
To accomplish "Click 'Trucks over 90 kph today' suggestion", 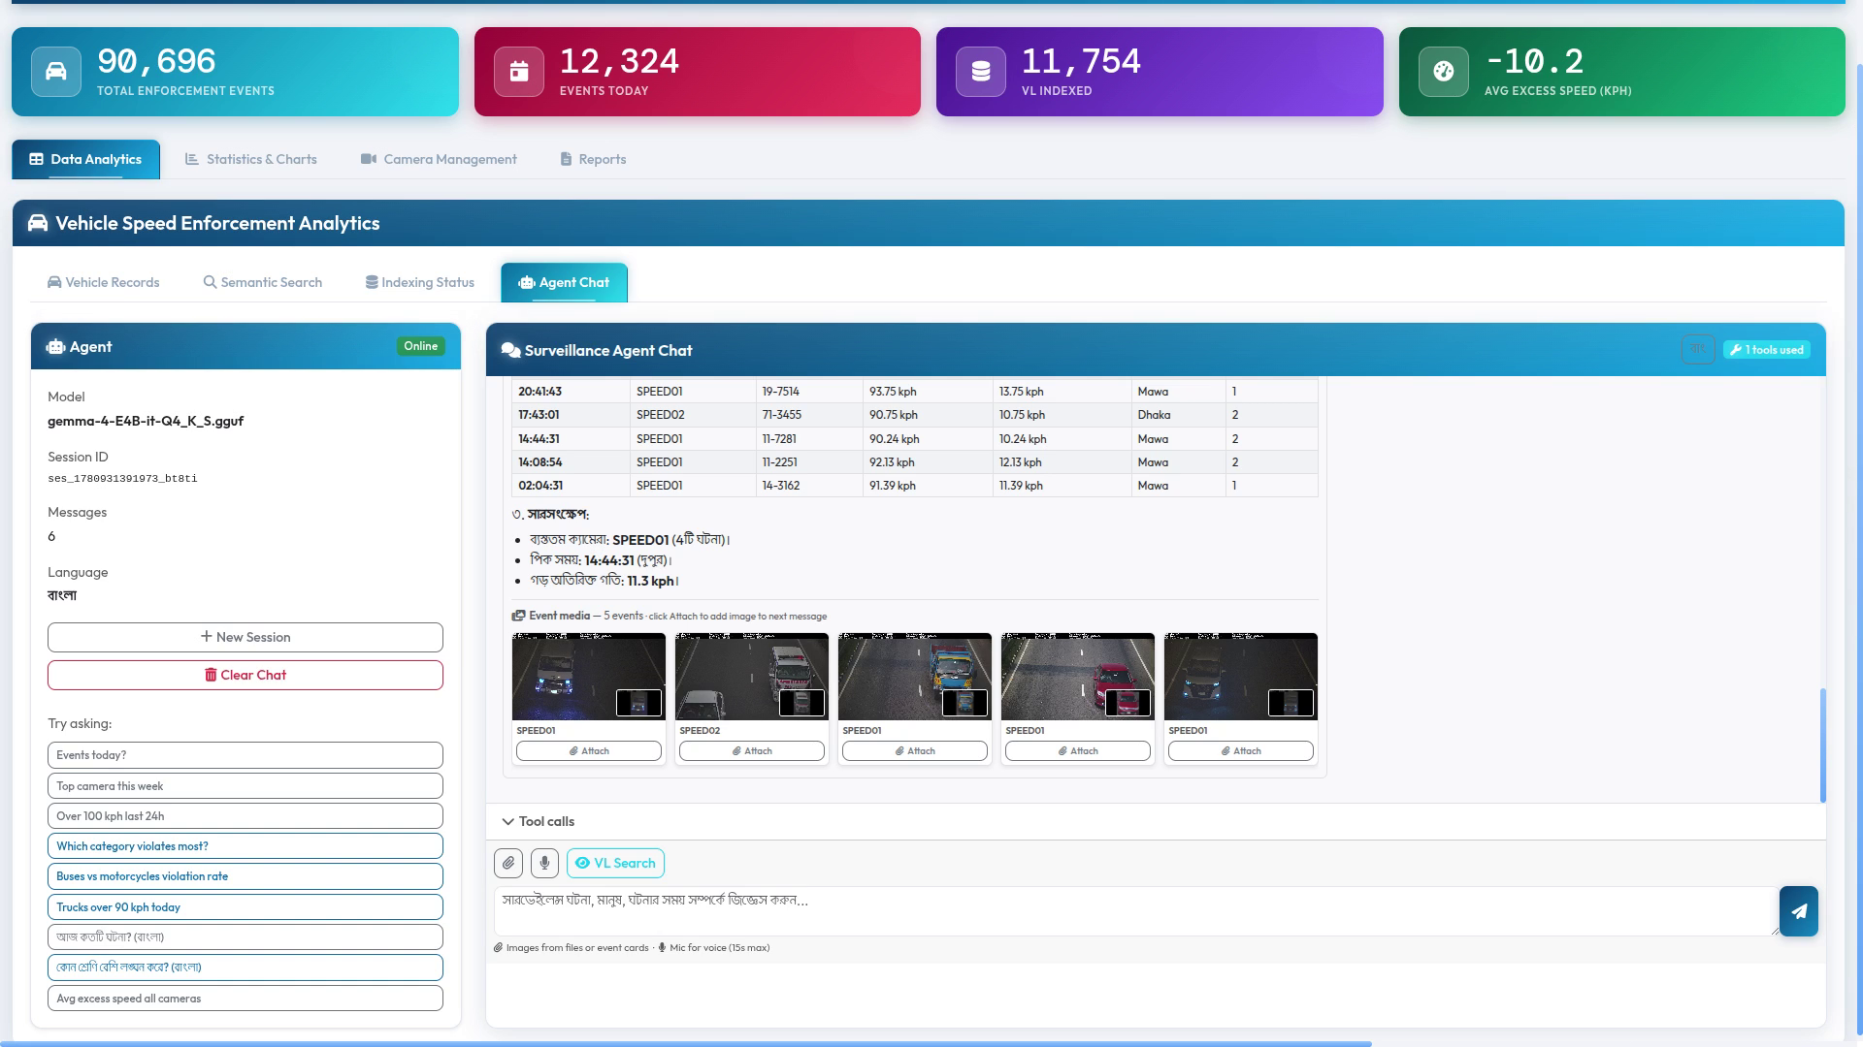I will click(245, 907).
